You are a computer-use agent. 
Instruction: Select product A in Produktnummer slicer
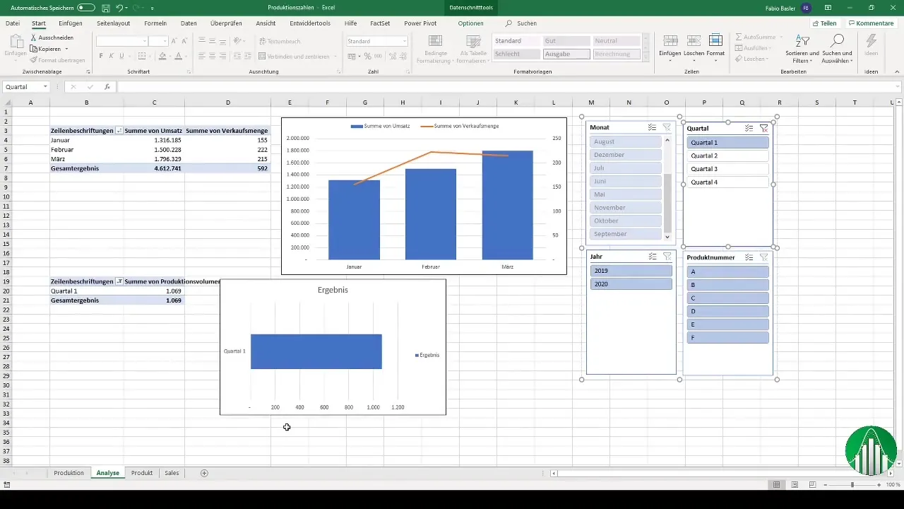727,271
